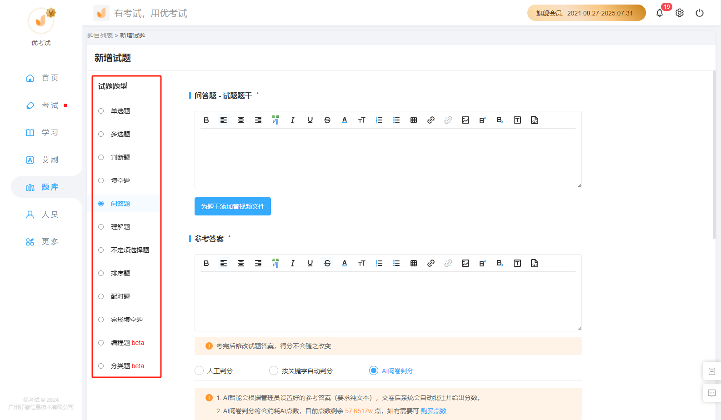
Task: Align right in question stem editor
Action: (x=258, y=120)
